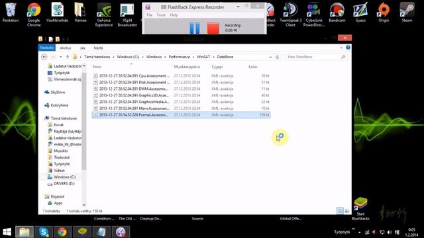
Task: Click the Explorer forward arrow
Action: [53, 57]
